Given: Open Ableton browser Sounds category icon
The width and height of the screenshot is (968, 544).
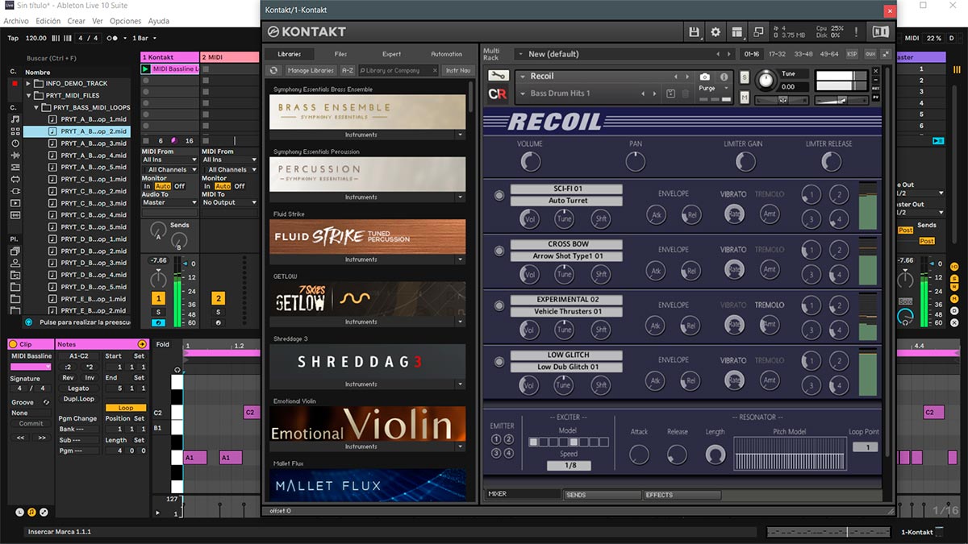Looking at the screenshot, I should point(15,119).
